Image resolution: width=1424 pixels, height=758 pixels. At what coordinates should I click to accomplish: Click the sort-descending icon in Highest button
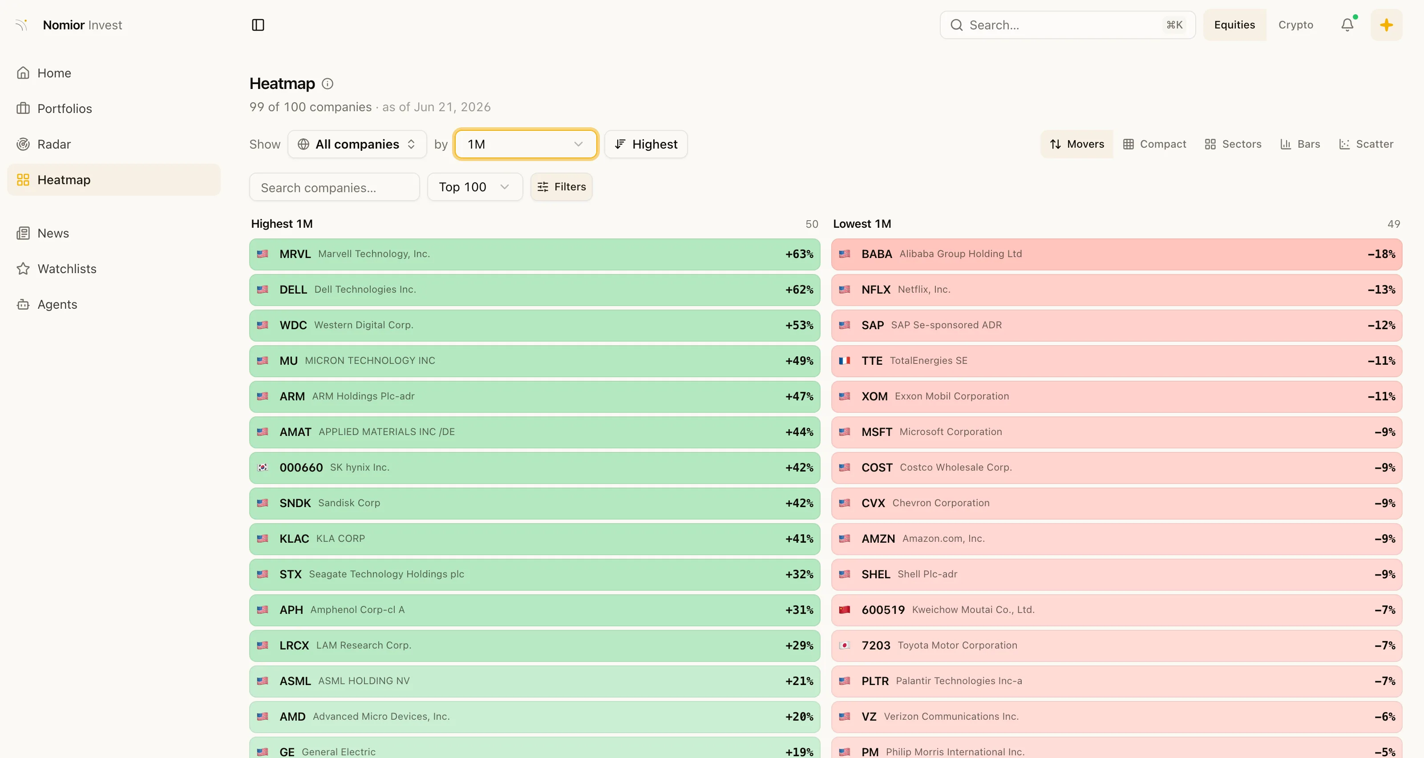(620, 144)
